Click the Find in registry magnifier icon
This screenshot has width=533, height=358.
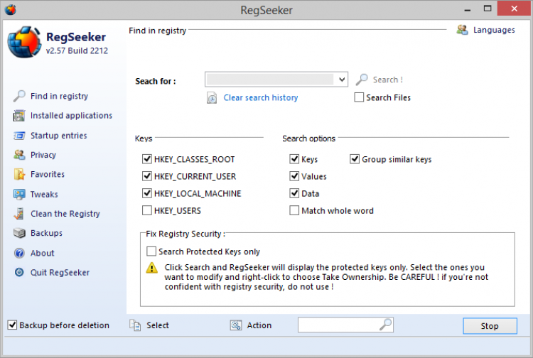coord(19,96)
